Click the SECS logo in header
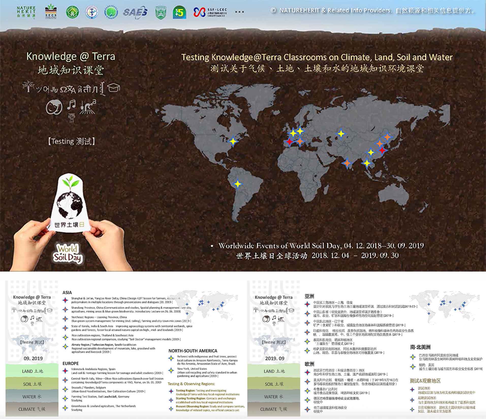The height and width of the screenshot is (419, 486). pyautogui.click(x=51, y=12)
